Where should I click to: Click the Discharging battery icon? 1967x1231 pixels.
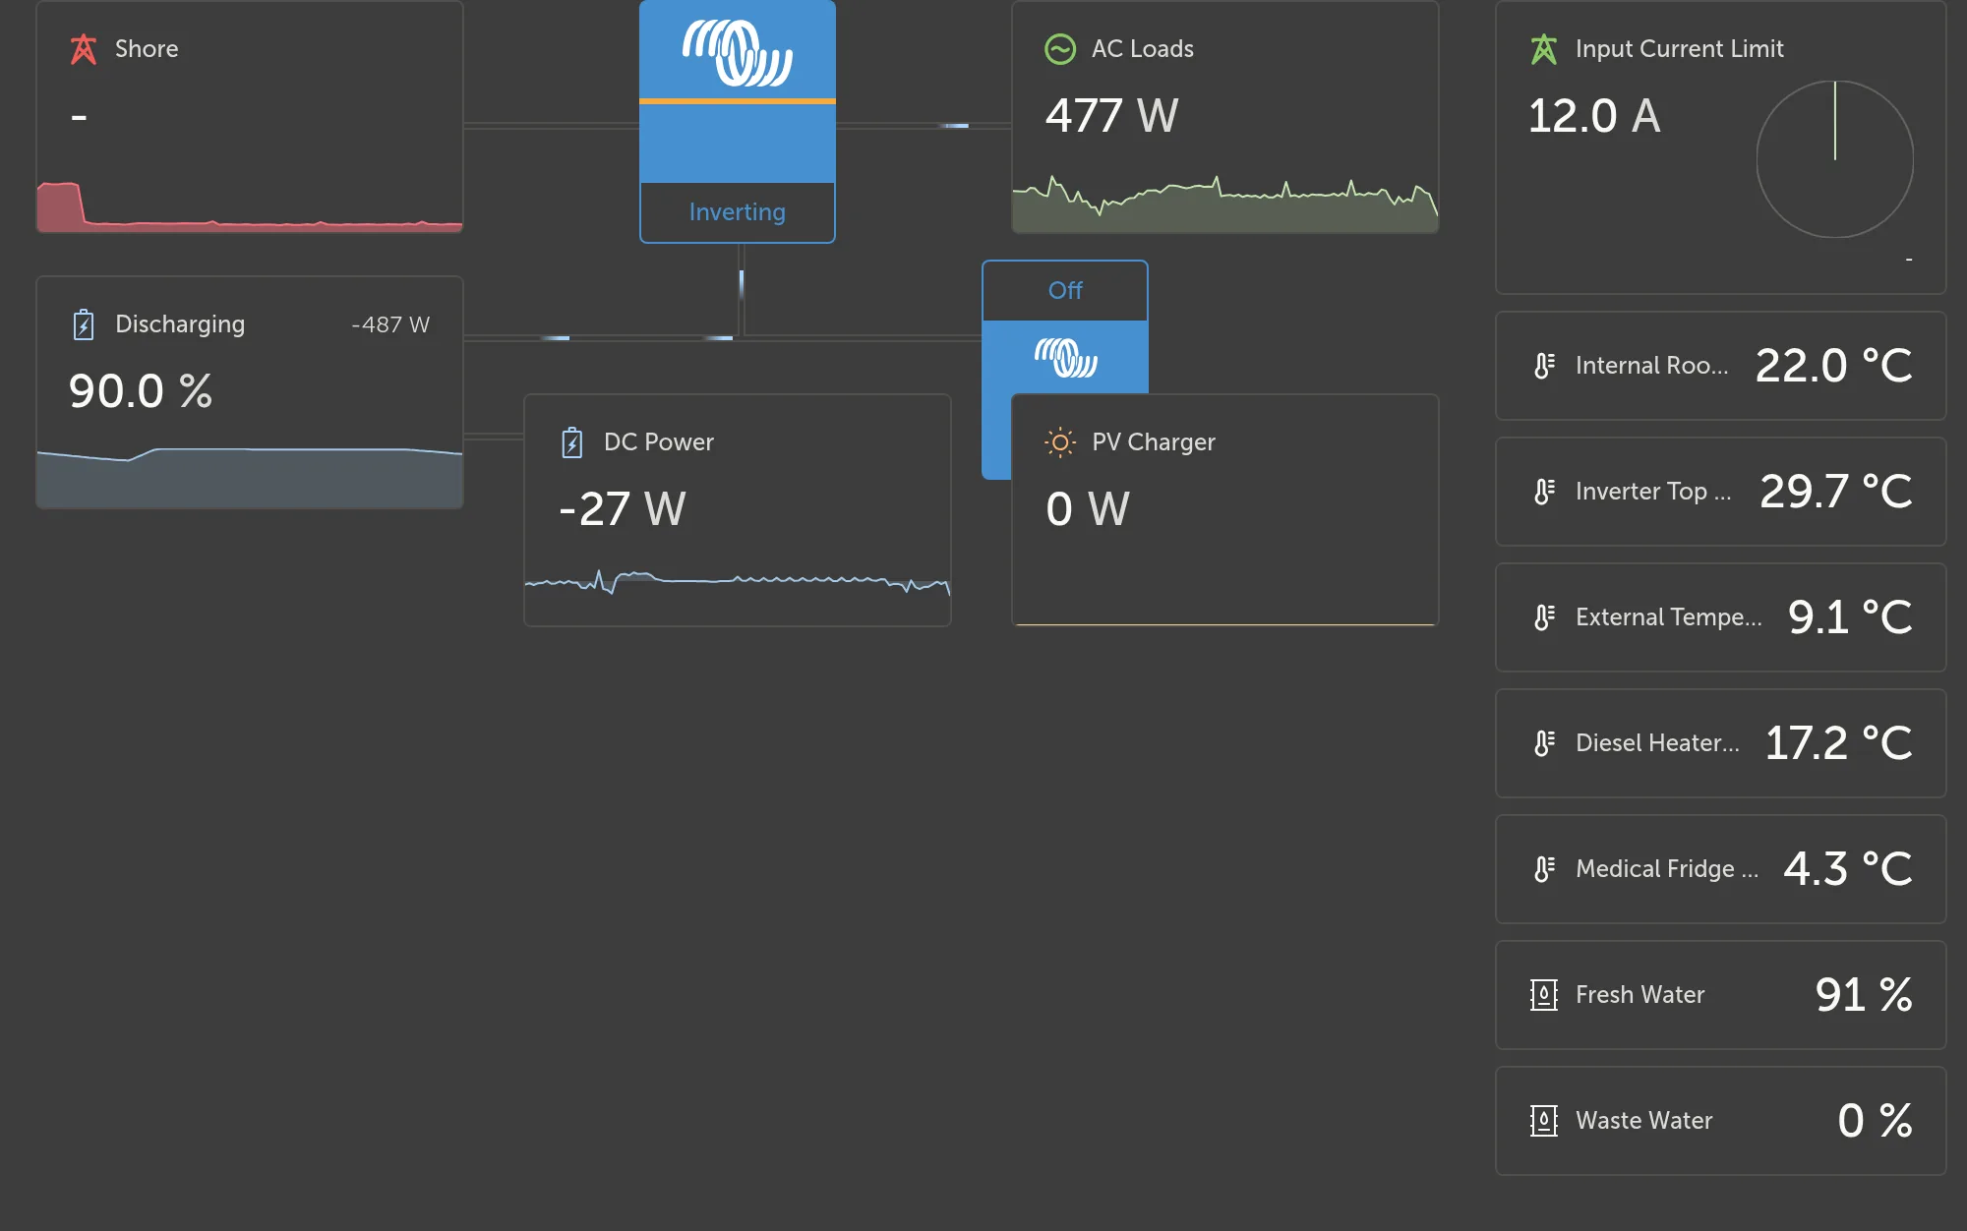click(84, 324)
